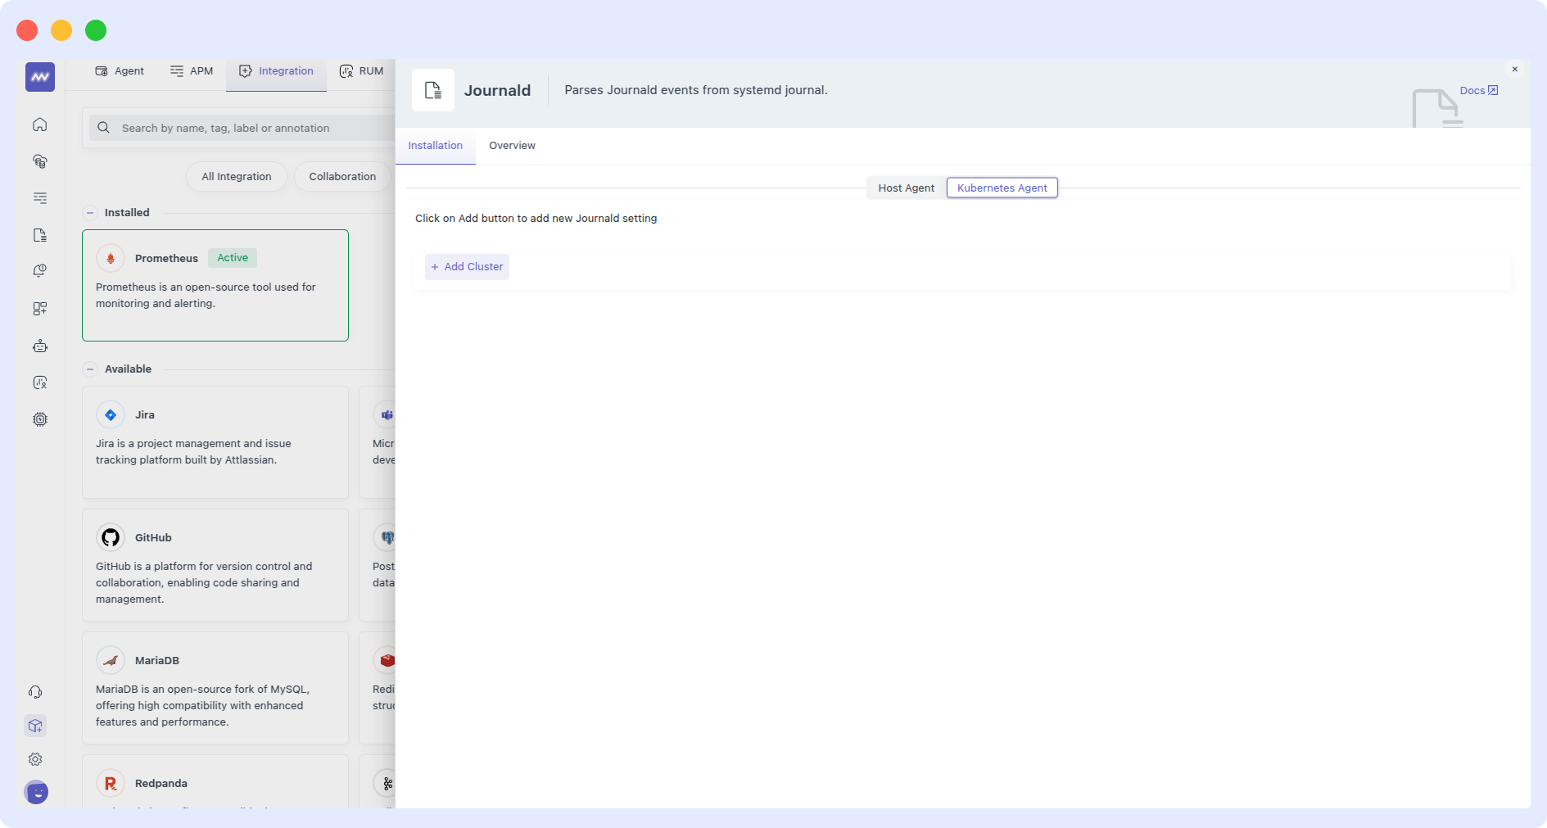Click the alerts bell icon in sidebar
Image resolution: width=1547 pixels, height=828 pixels.
[x=39, y=271]
